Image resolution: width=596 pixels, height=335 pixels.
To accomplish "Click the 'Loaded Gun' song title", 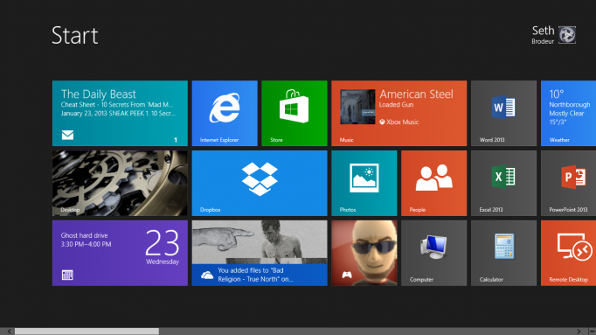I will coord(396,105).
